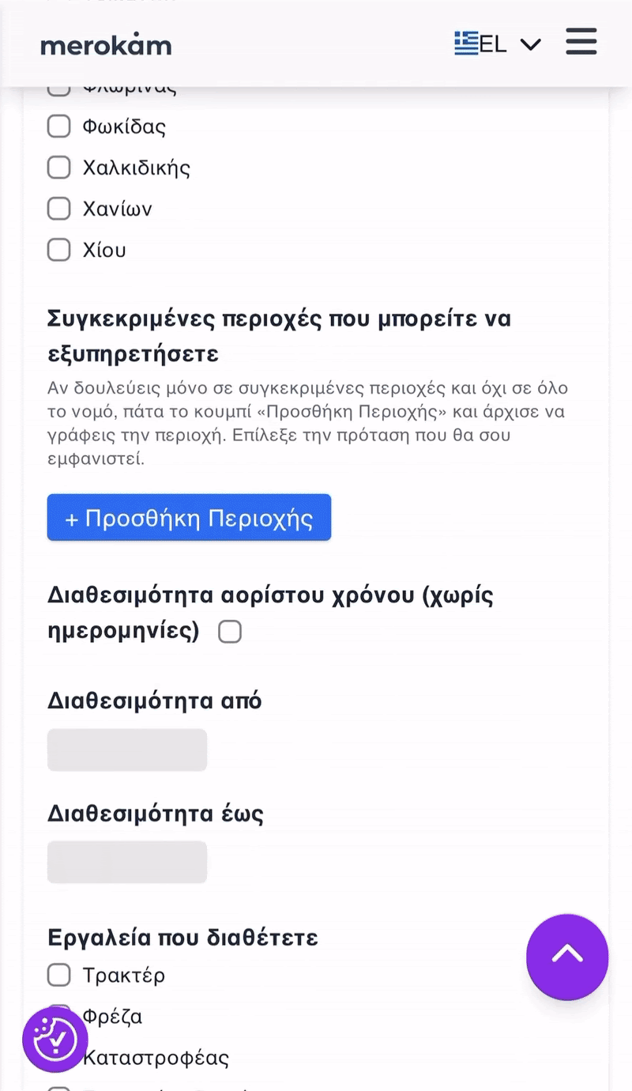
Task: Check the Φωκίδας checkbox
Action: [59, 126]
